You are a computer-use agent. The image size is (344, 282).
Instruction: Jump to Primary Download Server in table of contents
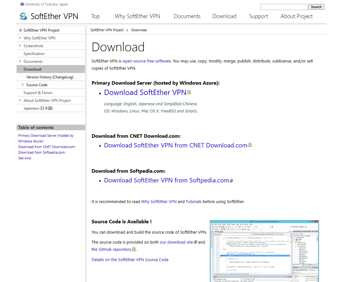(46, 138)
